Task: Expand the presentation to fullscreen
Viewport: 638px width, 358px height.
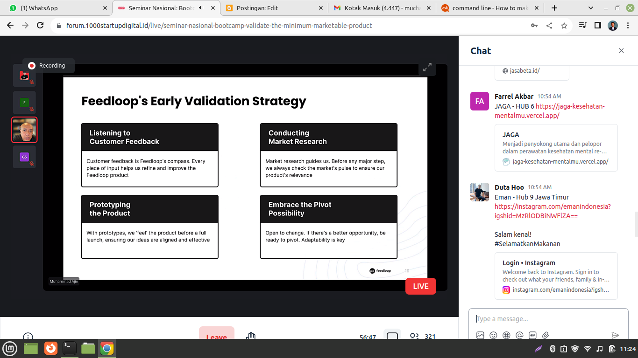Action: click(427, 67)
